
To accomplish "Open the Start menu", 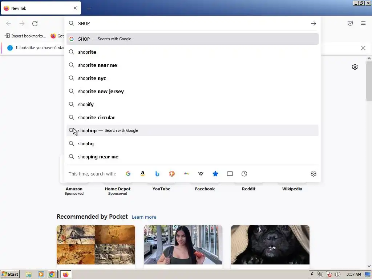I will [10, 275].
